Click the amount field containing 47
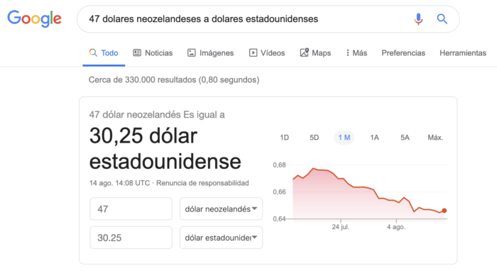497x271 pixels. pyautogui.click(x=131, y=209)
